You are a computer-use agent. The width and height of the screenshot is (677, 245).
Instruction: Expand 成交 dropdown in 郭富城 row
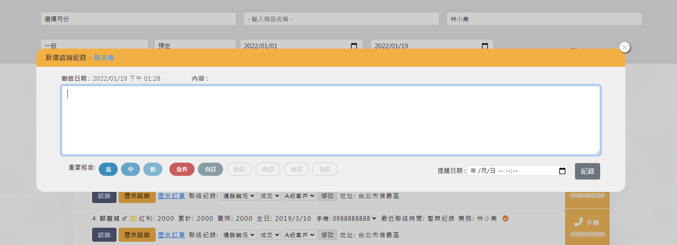coord(270,235)
